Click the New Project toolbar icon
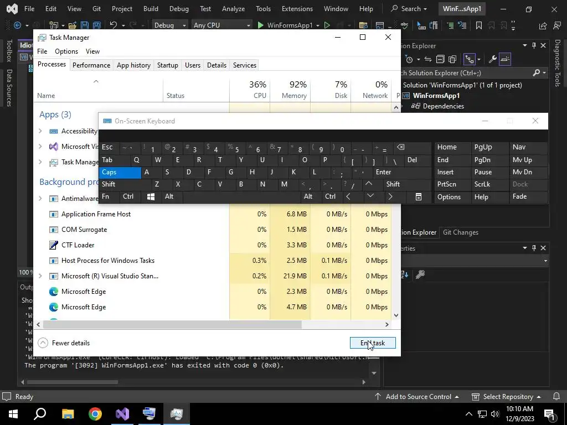This screenshot has height=425, width=567. (54, 25)
